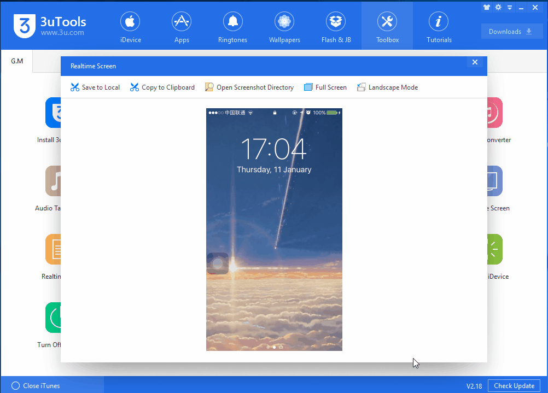
Task: Click the 17:04 clock on the phone preview
Action: pos(274,149)
